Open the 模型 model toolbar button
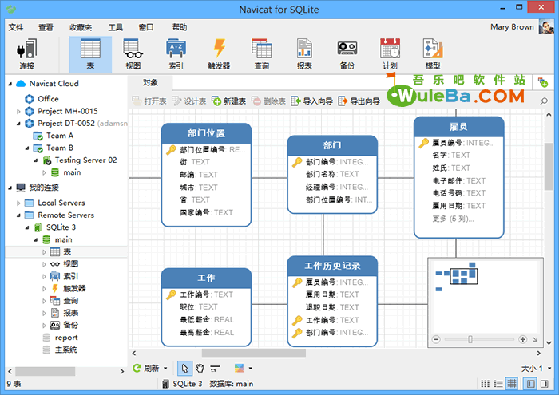 (x=433, y=54)
